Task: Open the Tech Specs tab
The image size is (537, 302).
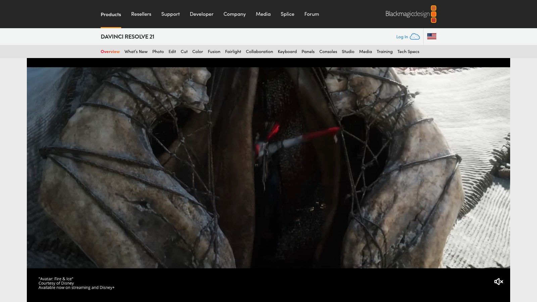Action: [408, 52]
